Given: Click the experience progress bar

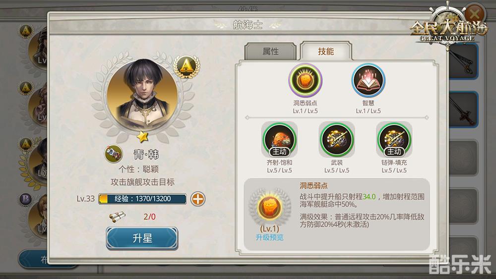Looking at the screenshot, I should point(142,199).
